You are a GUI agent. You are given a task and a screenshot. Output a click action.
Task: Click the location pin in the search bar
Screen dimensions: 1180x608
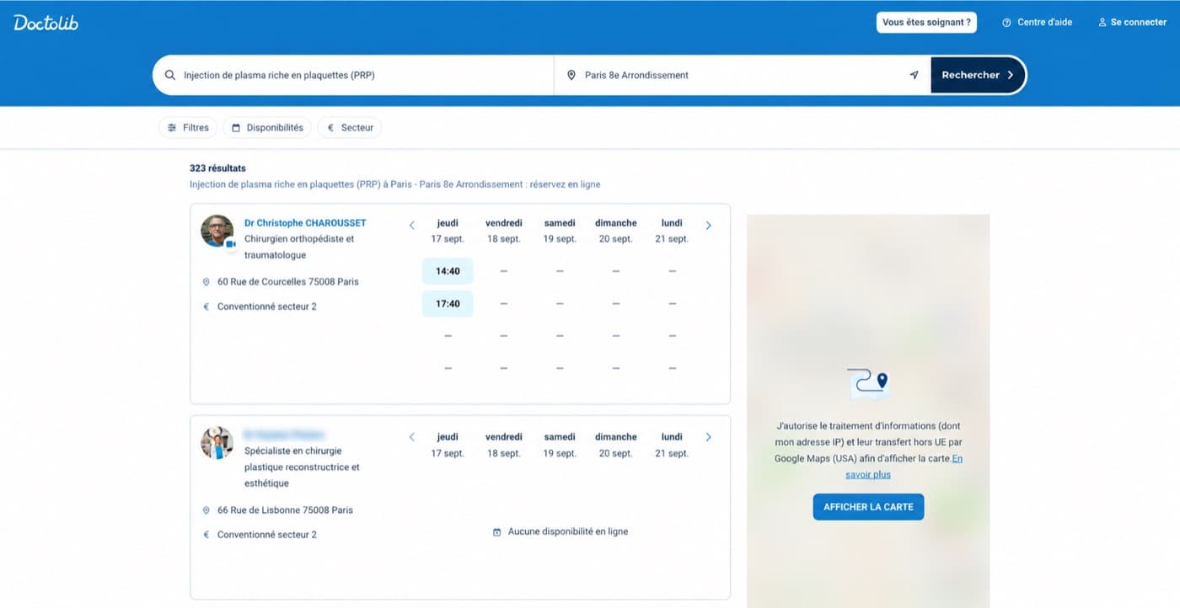[x=571, y=75]
